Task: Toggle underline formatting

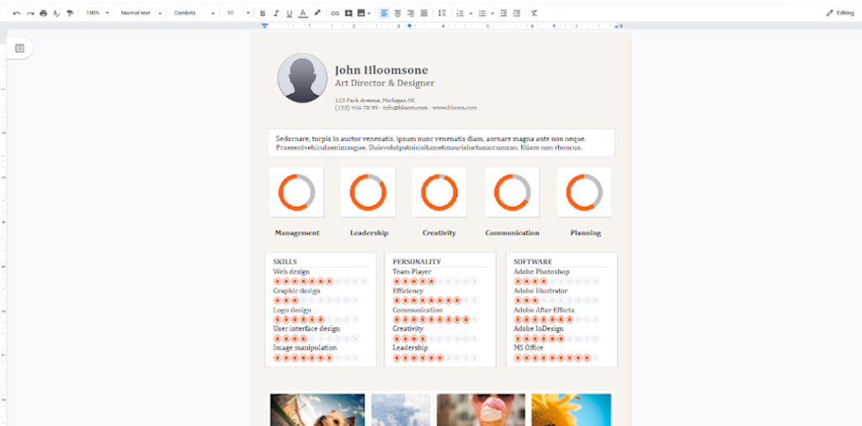Action: click(290, 13)
